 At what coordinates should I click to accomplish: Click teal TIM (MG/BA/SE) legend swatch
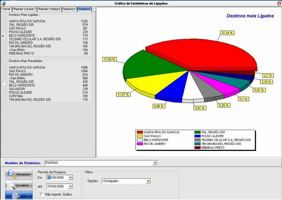pos(197,144)
